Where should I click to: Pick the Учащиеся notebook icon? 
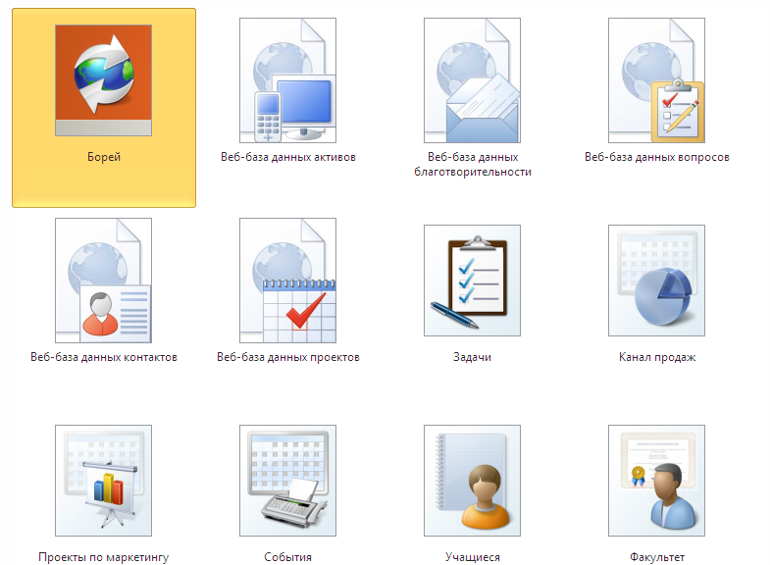click(472, 481)
